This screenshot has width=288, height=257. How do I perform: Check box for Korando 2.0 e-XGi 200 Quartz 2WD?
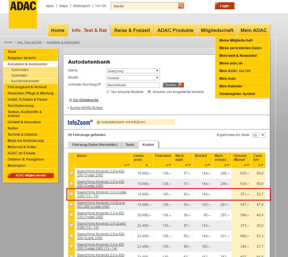pos(71,236)
